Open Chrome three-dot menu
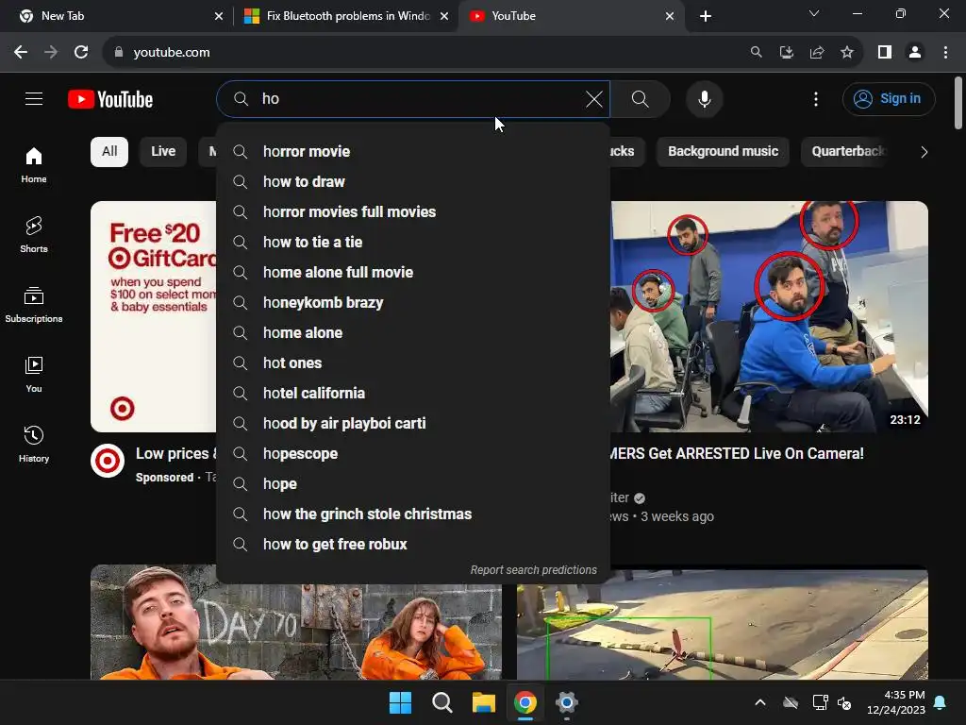This screenshot has width=966, height=725. point(945,53)
